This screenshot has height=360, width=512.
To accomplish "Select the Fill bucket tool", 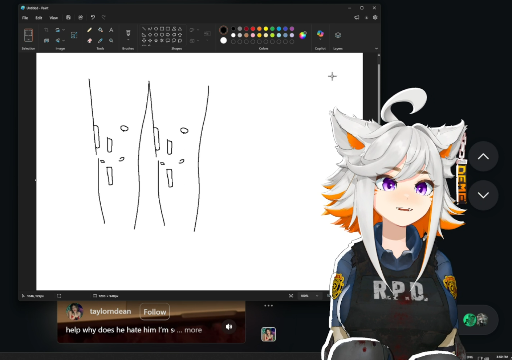I will pos(100,30).
